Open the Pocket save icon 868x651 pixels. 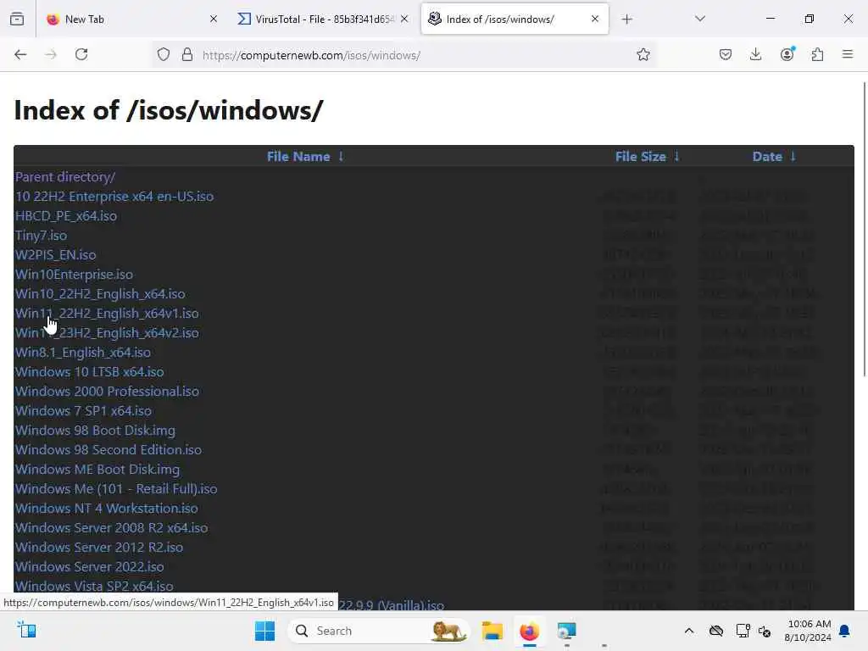point(726,54)
